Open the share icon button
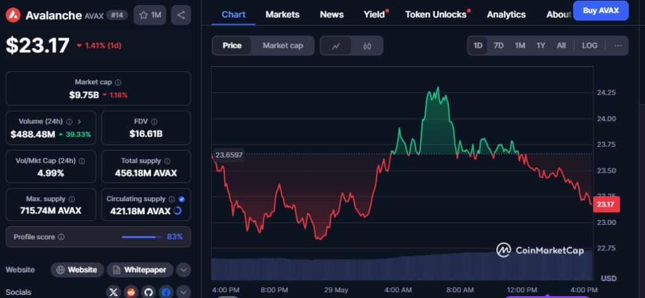The height and width of the screenshot is (298, 645). [x=181, y=15]
